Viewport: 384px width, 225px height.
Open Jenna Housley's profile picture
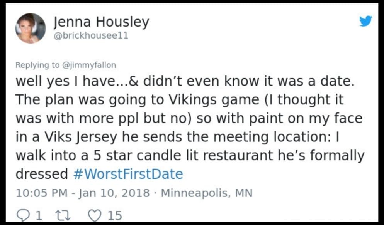[x=31, y=29]
